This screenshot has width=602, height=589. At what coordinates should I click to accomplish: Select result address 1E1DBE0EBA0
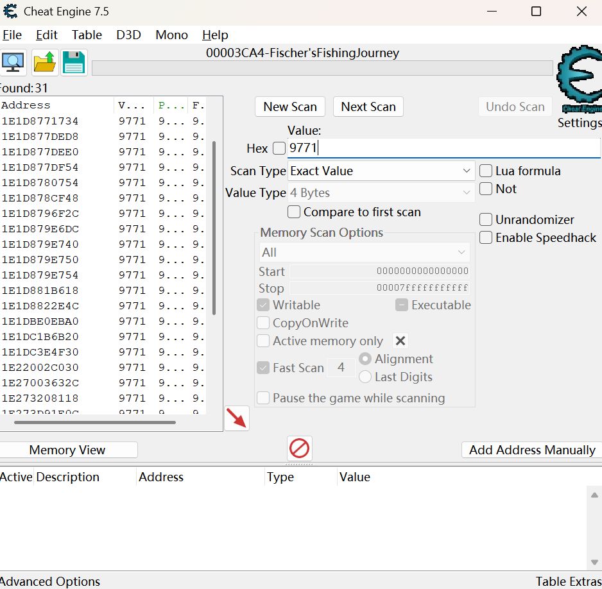click(103, 321)
